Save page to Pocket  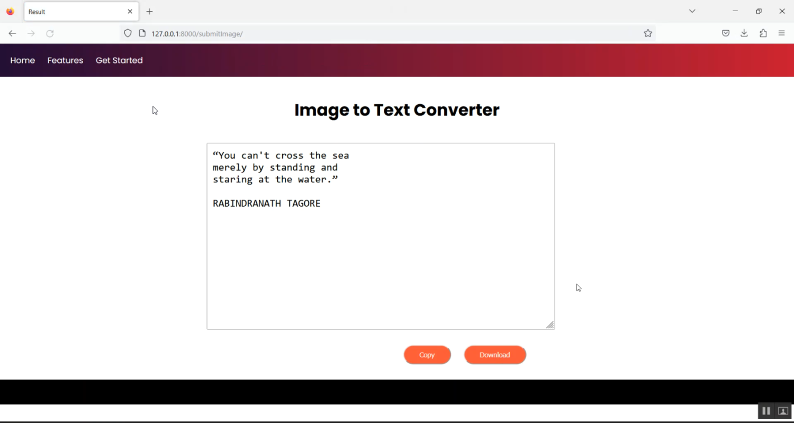point(726,33)
